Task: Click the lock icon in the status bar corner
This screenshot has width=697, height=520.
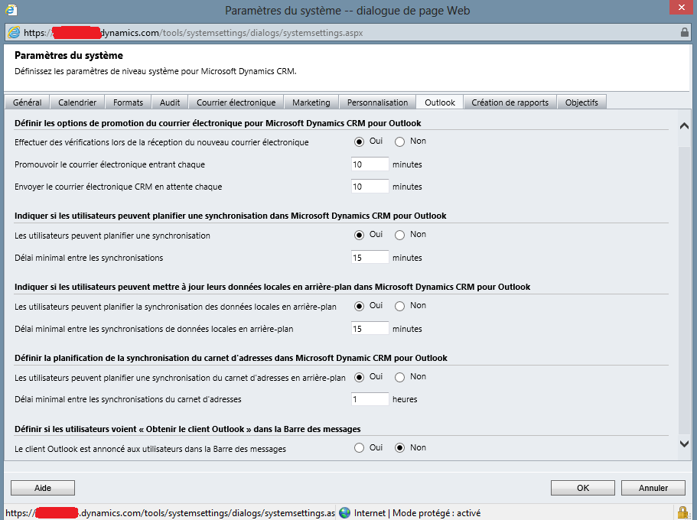Action: 682,513
